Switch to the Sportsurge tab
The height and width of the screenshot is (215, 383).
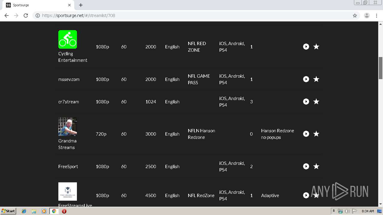[38, 5]
